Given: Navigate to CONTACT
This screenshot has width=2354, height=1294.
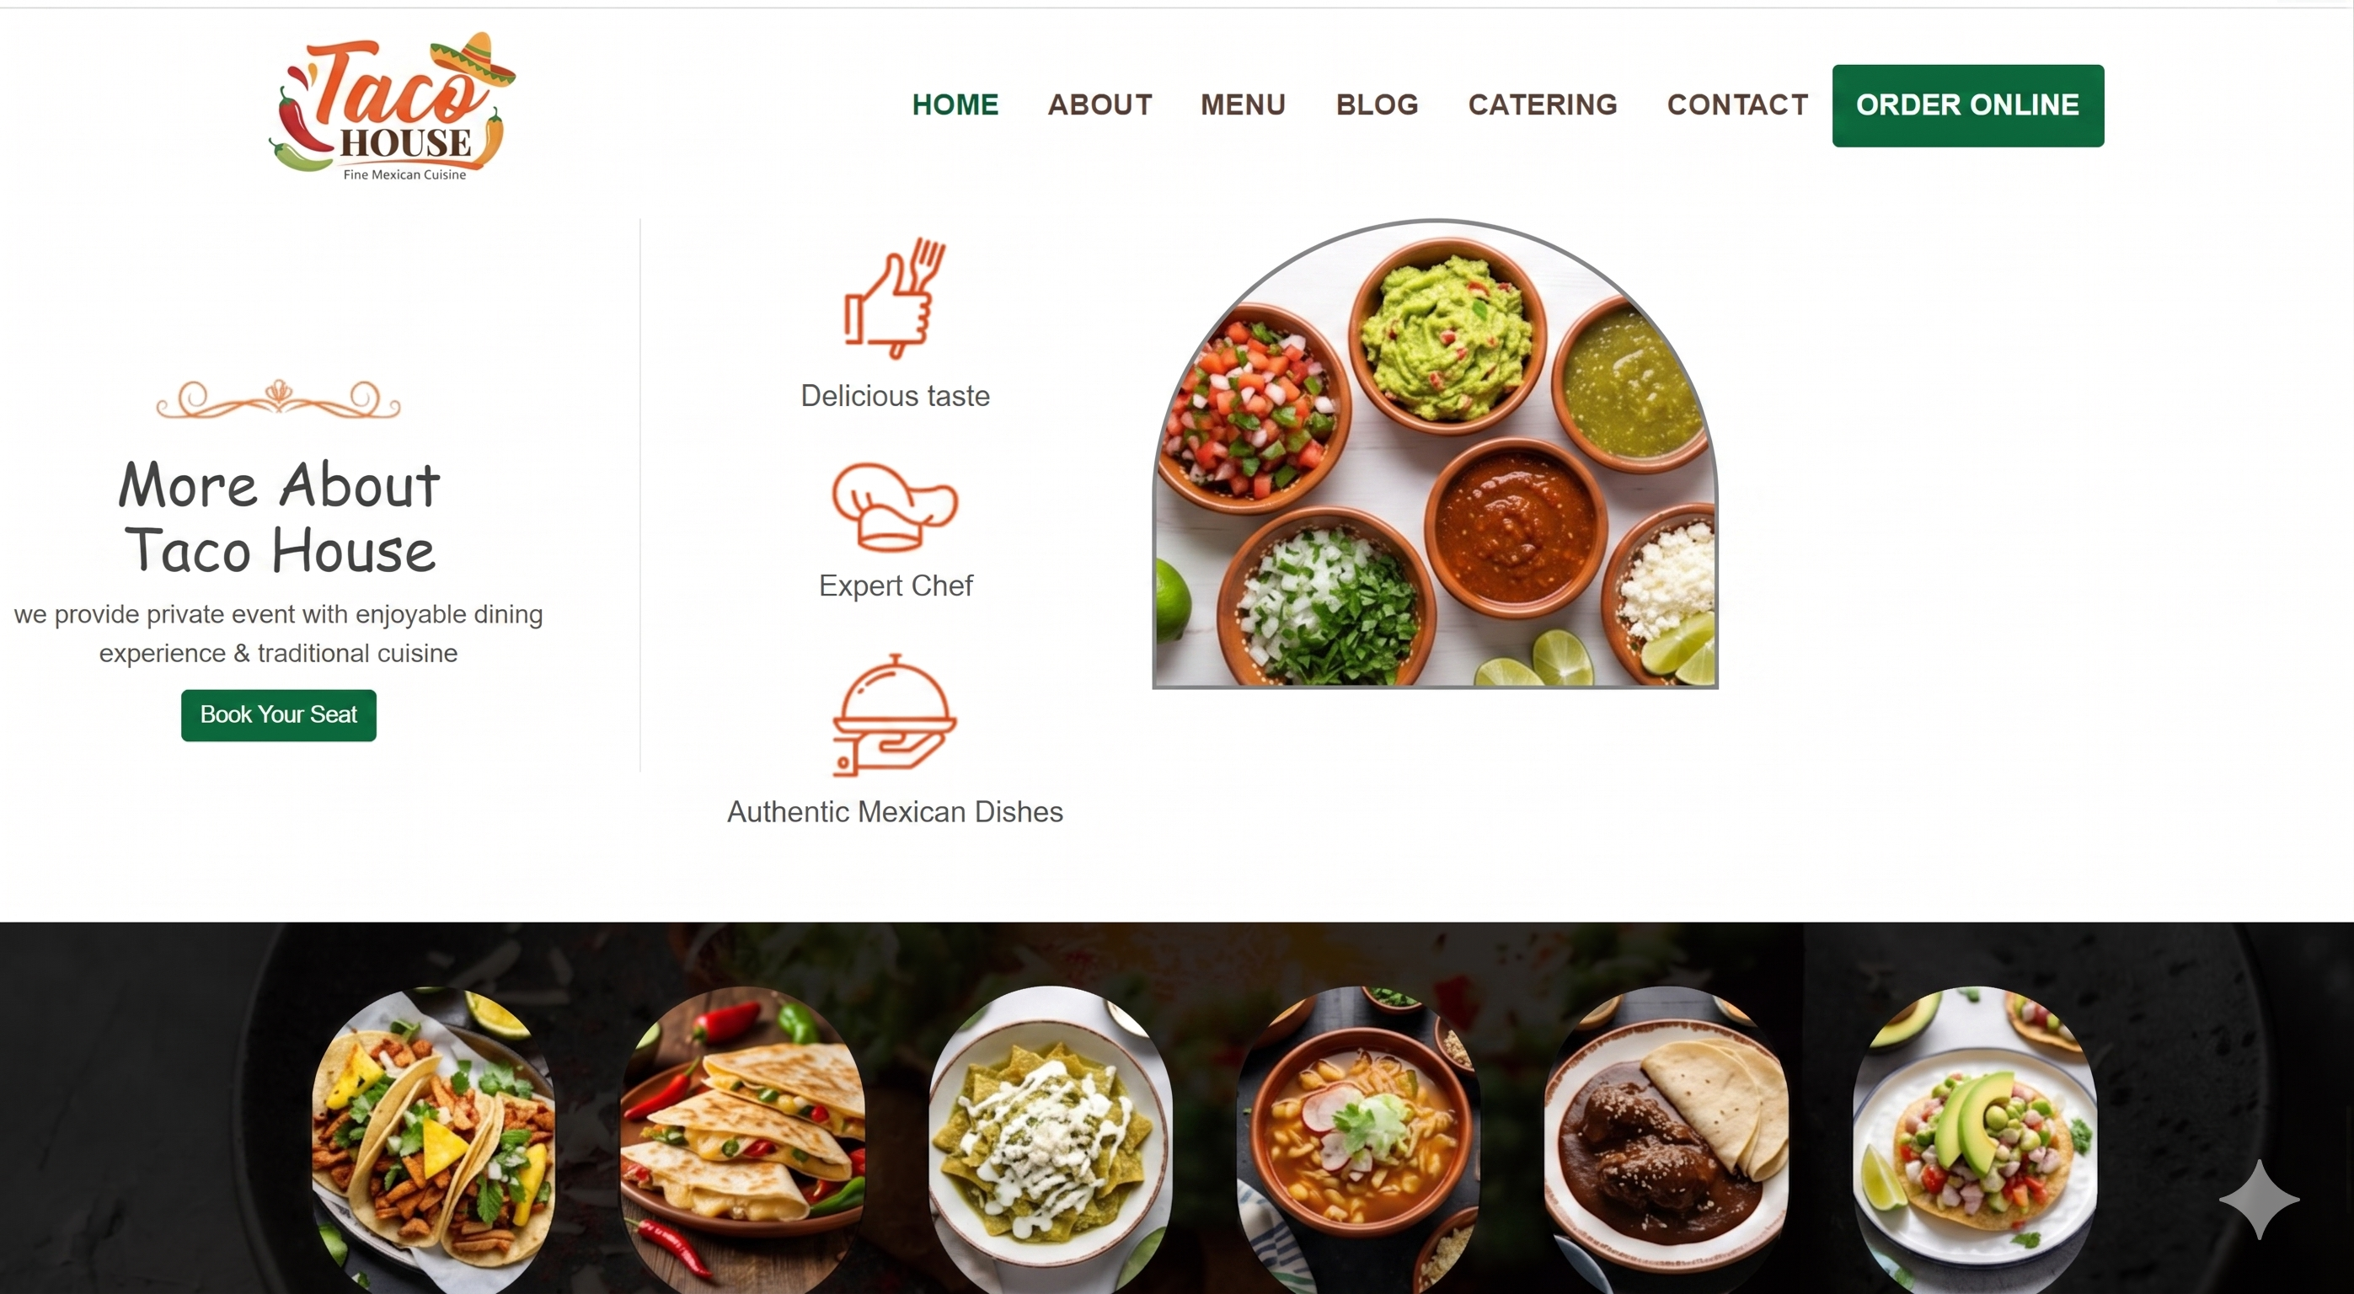Looking at the screenshot, I should point(1737,105).
